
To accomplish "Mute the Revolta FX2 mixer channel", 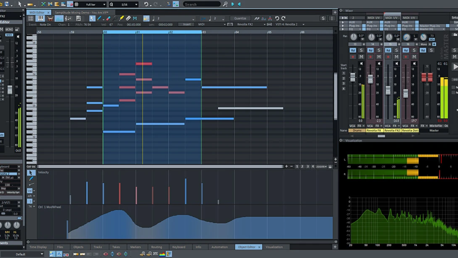I will [396, 57].
